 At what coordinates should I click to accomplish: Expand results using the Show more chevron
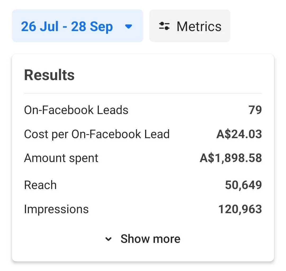[109, 239]
